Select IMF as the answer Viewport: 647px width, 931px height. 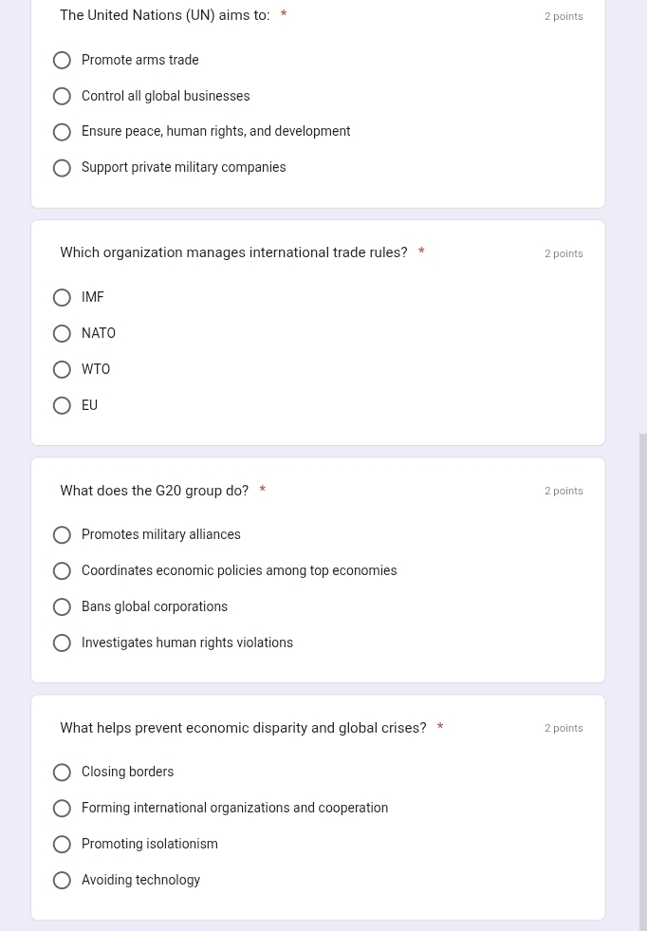(x=62, y=297)
